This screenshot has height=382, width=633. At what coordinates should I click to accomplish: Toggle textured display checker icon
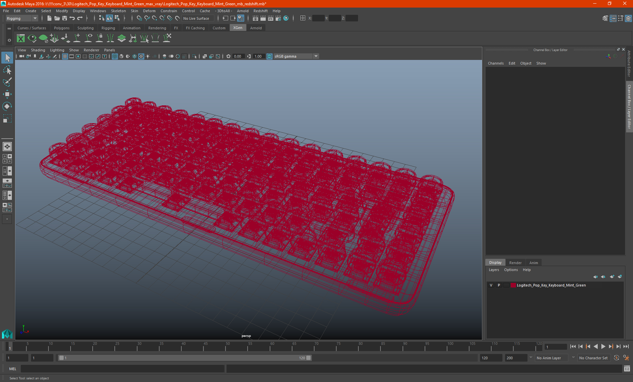(x=141, y=56)
